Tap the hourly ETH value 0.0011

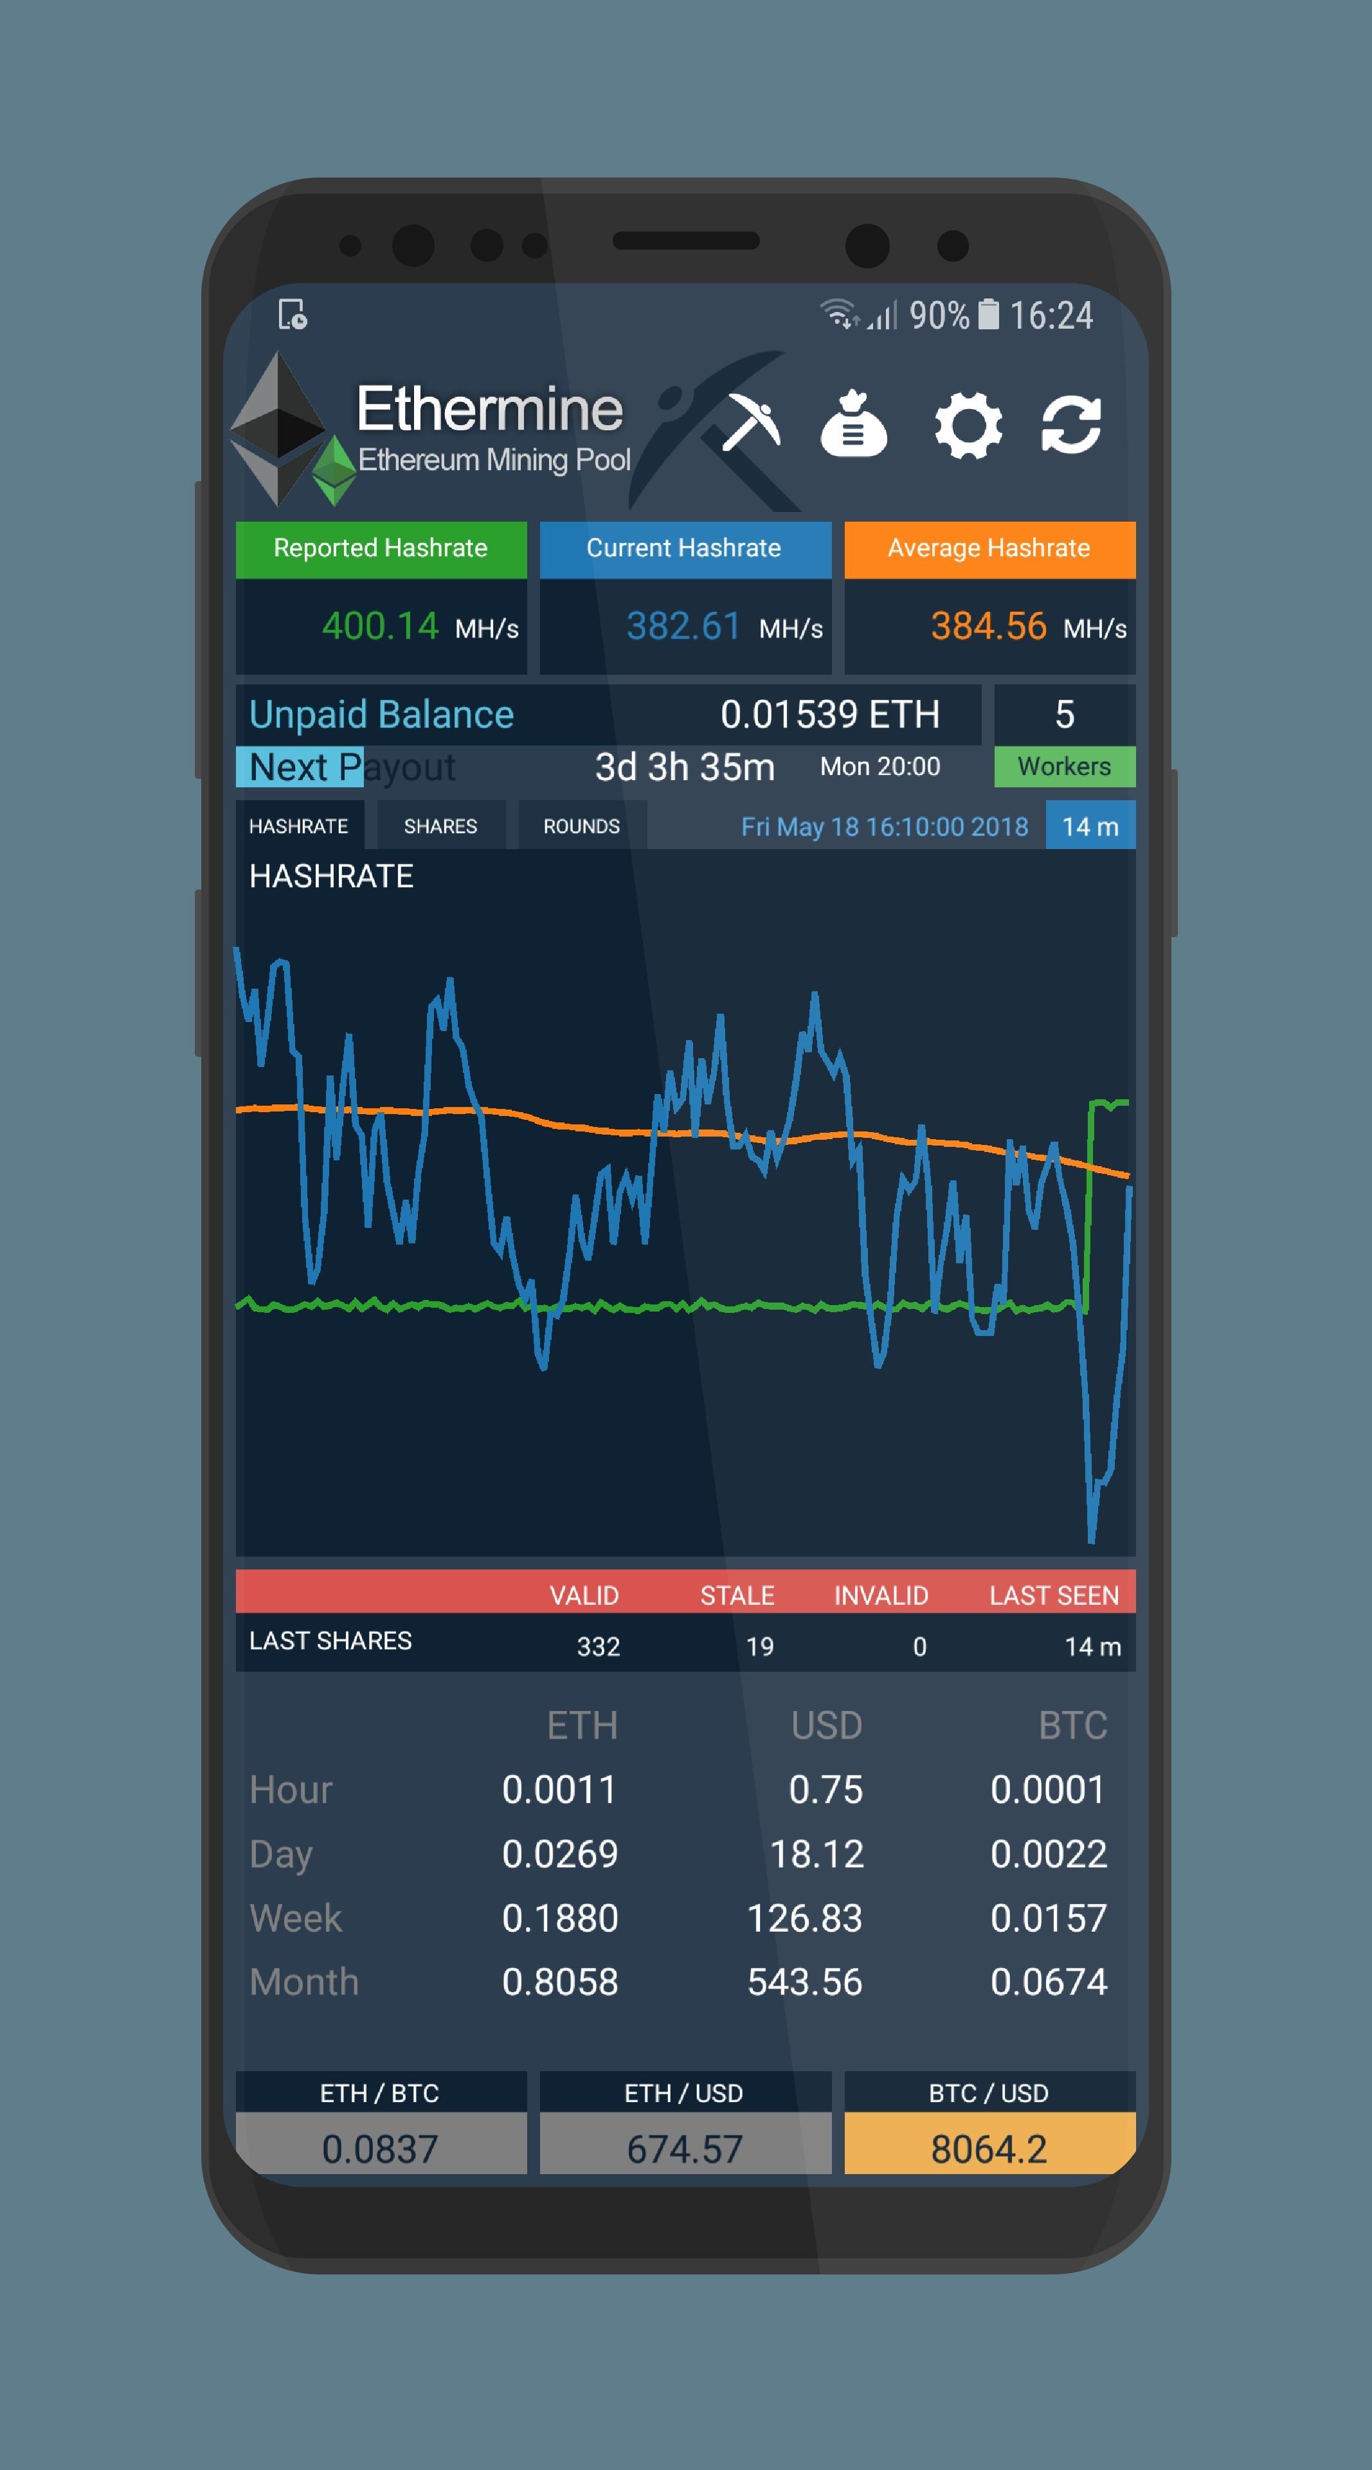pos(559,1789)
